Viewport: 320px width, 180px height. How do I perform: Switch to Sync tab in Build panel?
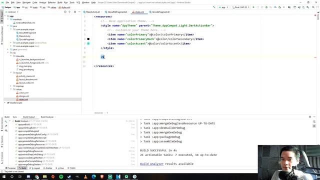(15, 117)
